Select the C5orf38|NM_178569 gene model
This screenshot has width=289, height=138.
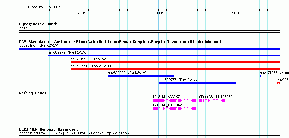click(212, 101)
